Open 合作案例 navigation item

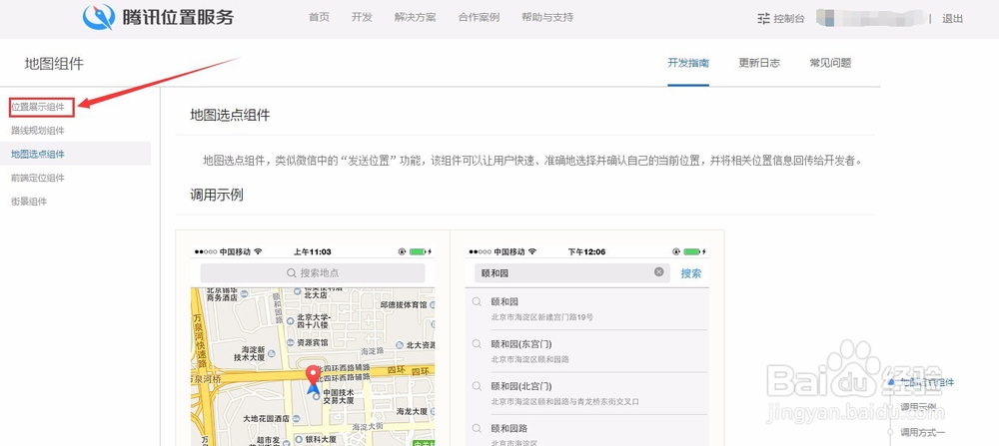point(480,17)
